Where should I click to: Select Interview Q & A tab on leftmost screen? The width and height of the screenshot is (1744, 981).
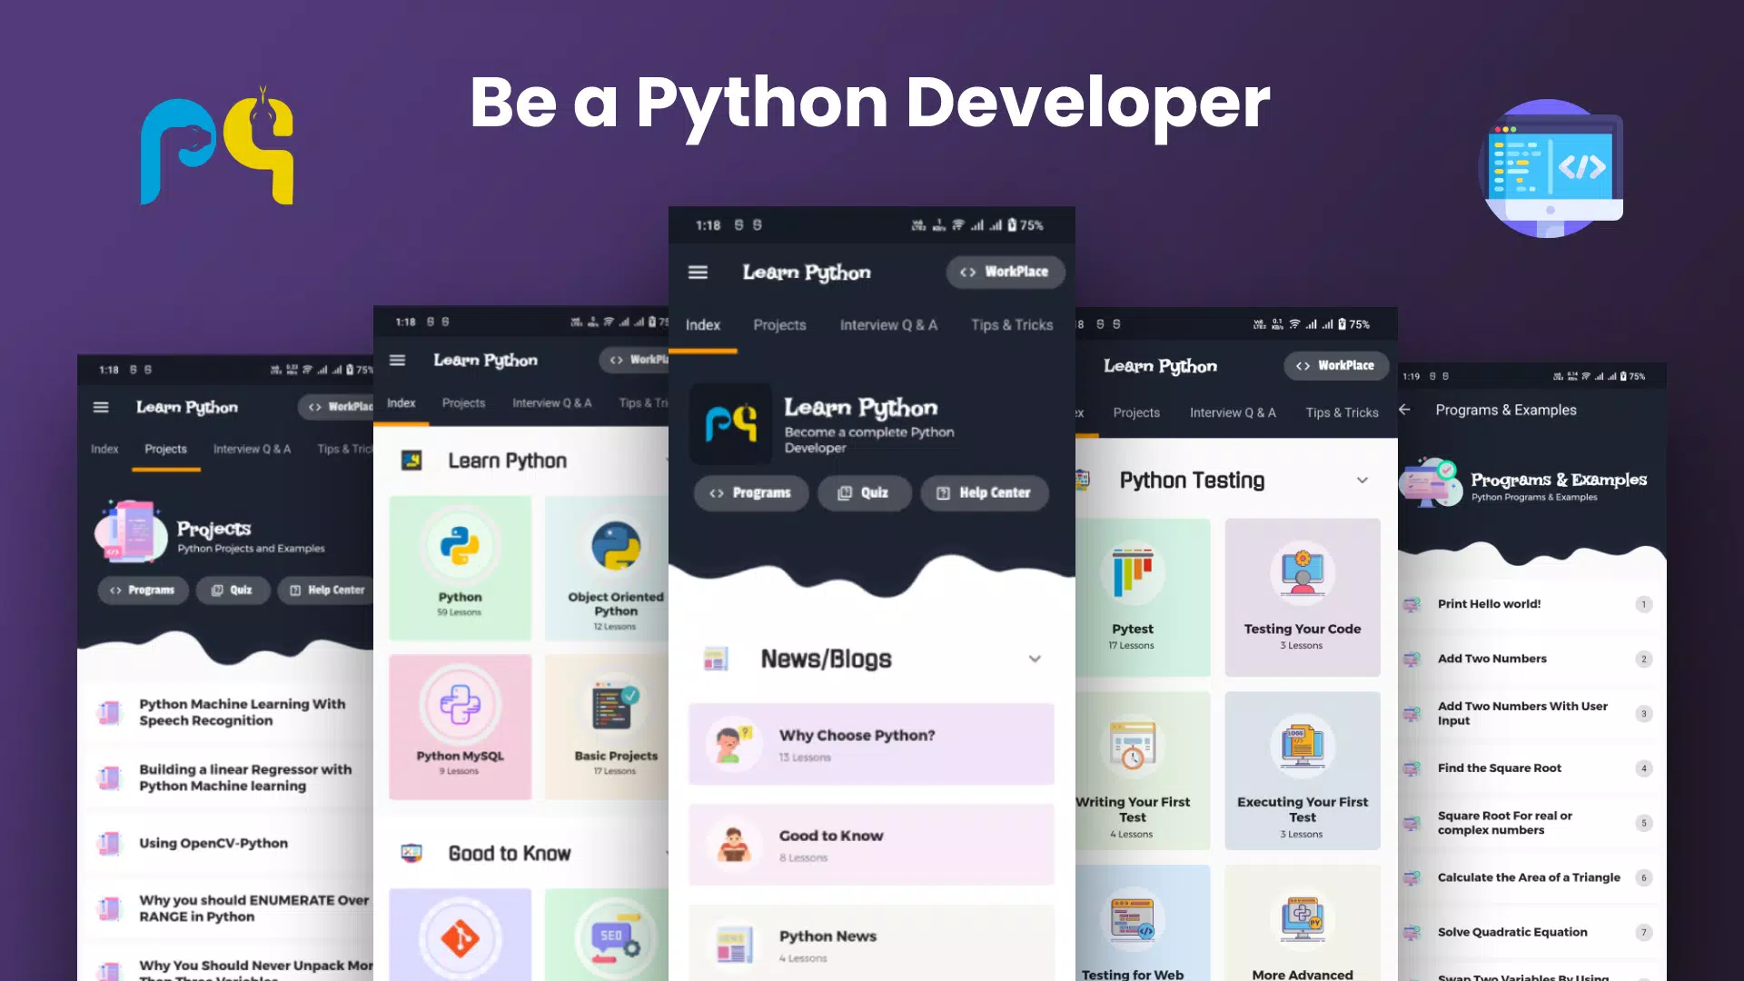252,449
